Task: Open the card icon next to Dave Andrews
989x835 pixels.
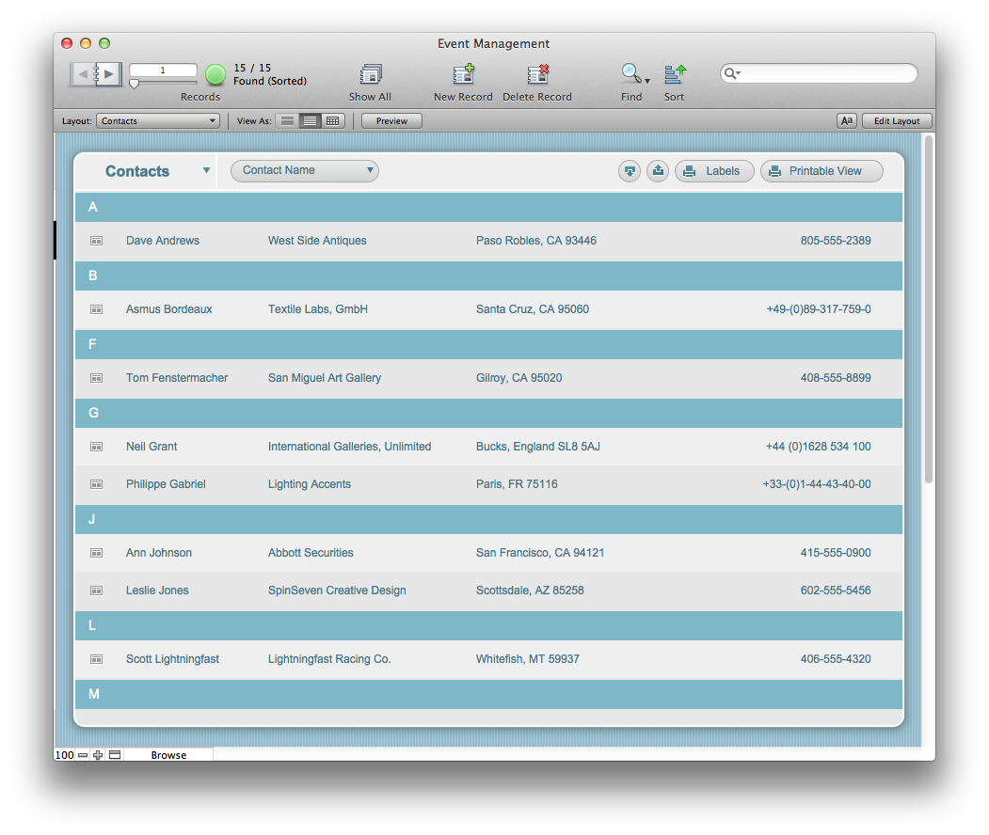Action: [96, 240]
